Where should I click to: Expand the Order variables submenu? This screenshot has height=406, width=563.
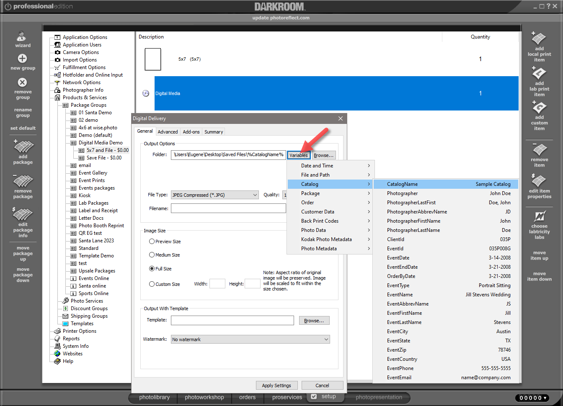tap(330, 203)
